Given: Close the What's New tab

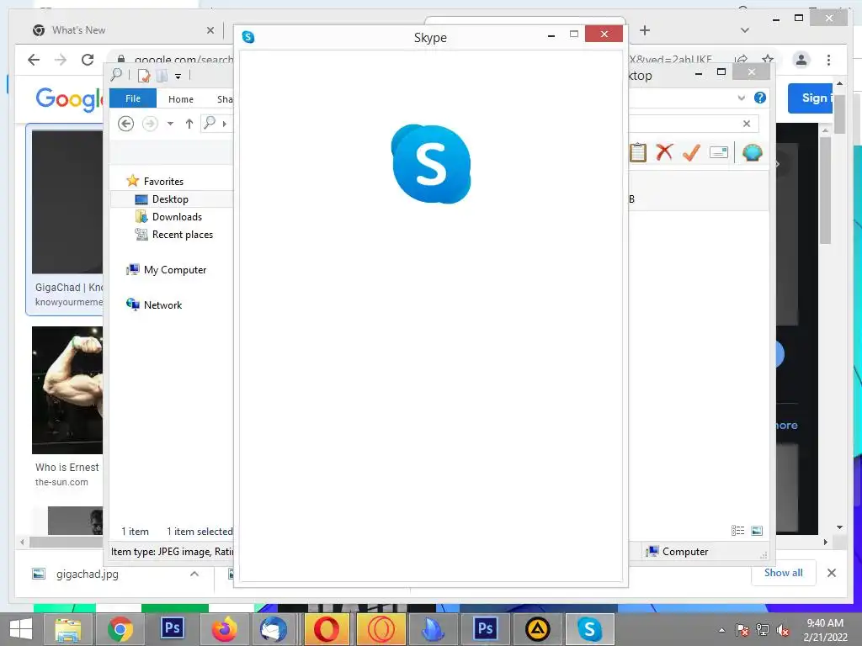Looking at the screenshot, I should [x=210, y=30].
